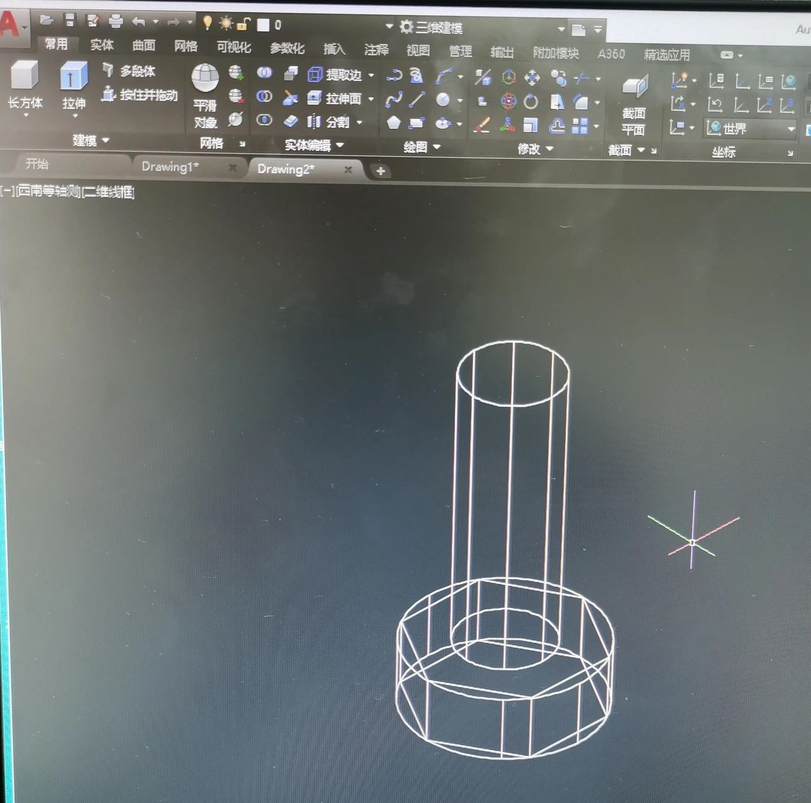Toggle the layer lock padlock icon
Image resolution: width=811 pixels, height=803 pixels.
(243, 25)
